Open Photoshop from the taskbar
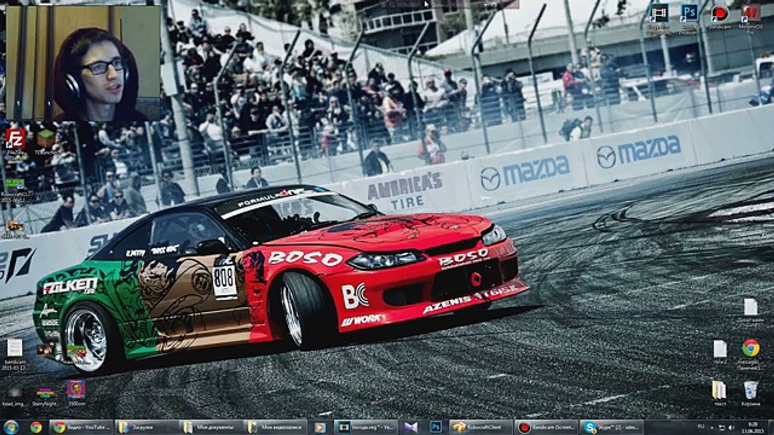 pos(435,427)
